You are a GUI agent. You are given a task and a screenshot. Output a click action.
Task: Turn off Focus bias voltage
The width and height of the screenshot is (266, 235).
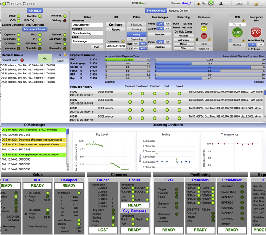(169, 24)
